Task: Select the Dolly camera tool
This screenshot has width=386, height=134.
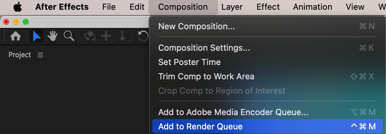Action: pyautogui.click(x=122, y=36)
